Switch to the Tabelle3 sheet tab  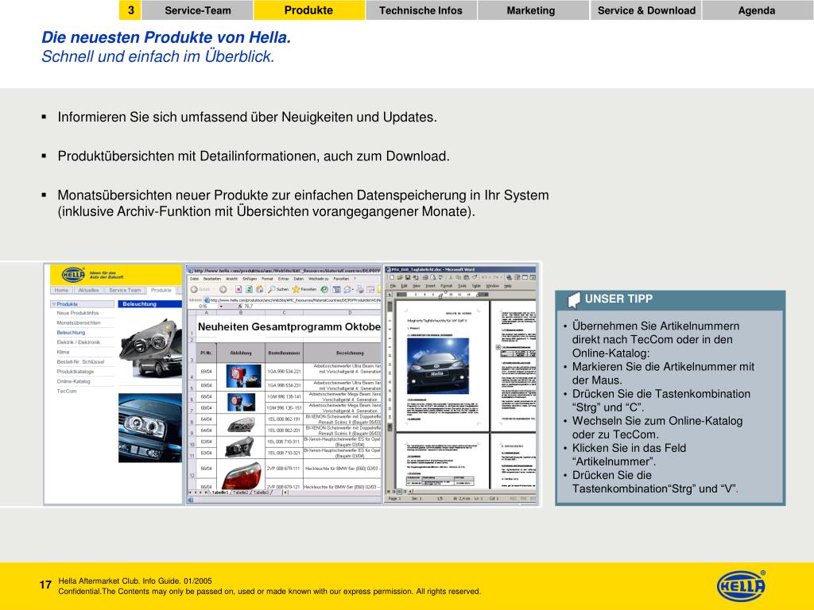(261, 492)
